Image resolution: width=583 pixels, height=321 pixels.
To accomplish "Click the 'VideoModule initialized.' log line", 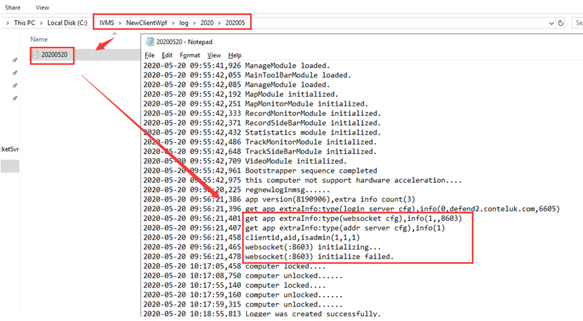I will coord(245,161).
